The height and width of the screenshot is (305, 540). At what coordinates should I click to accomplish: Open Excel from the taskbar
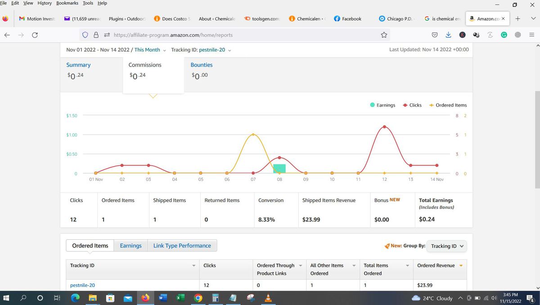180,298
